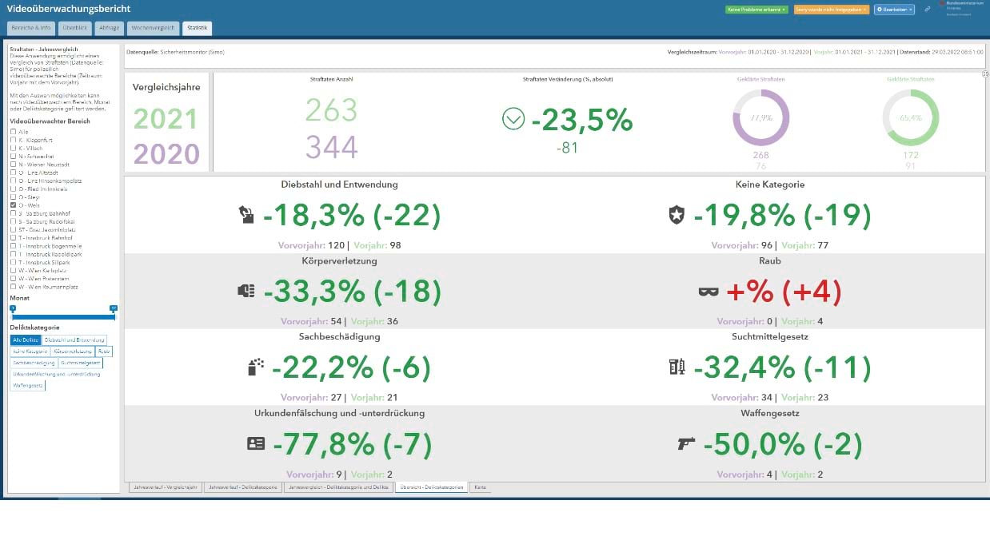Click the link chain icon in header
This screenshot has height=556, width=990.
click(927, 10)
